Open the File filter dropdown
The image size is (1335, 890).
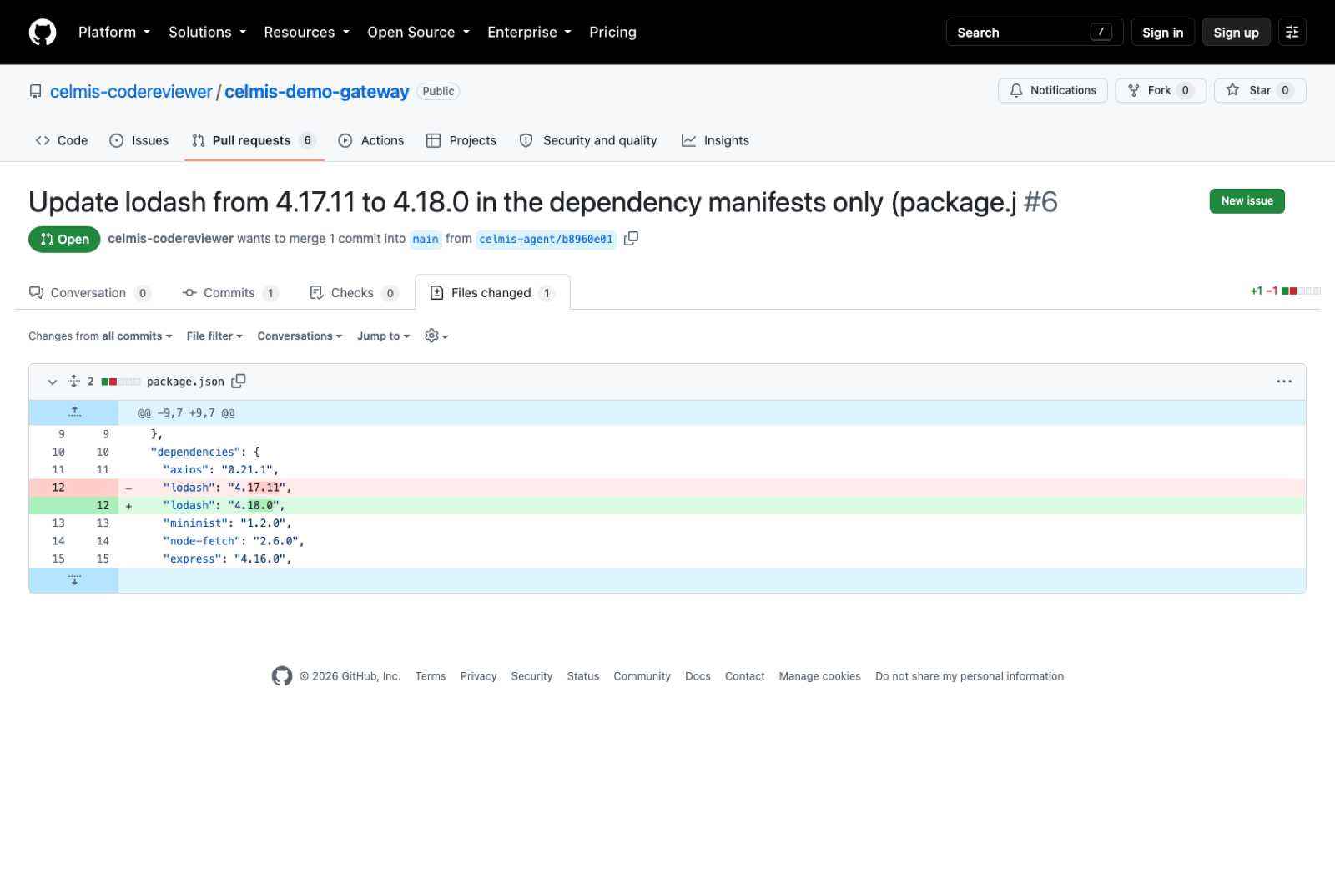(x=214, y=336)
